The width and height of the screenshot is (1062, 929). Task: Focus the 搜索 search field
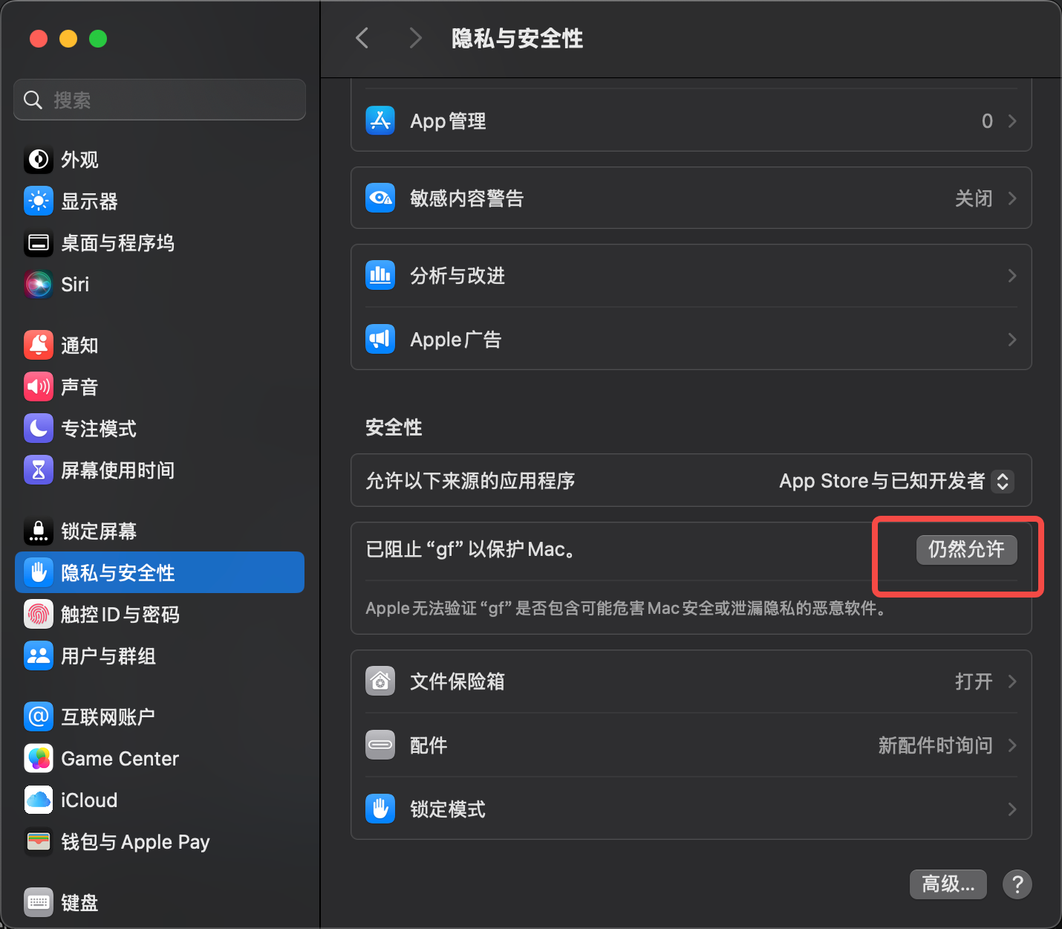160,100
